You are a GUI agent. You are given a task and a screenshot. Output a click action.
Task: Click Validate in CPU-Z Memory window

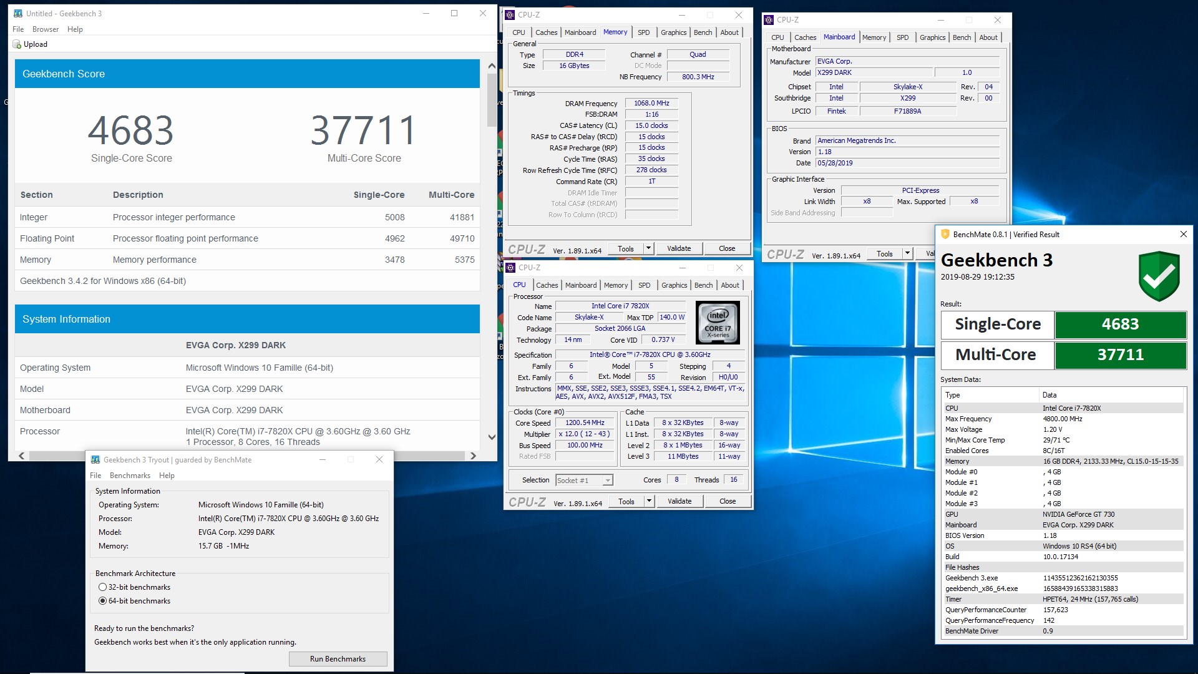point(679,248)
